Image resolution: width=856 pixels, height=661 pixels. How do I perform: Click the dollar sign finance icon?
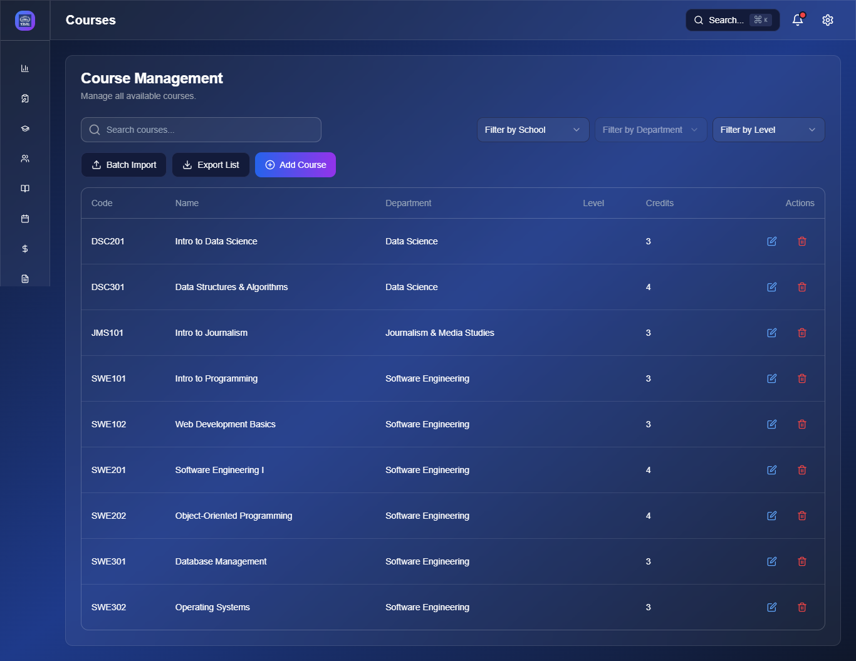pos(25,249)
